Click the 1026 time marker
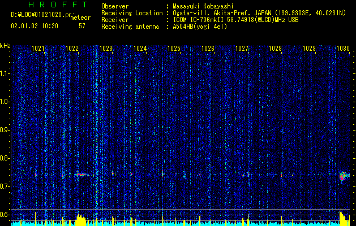Screen dimensions: 356x226 [208, 48]
